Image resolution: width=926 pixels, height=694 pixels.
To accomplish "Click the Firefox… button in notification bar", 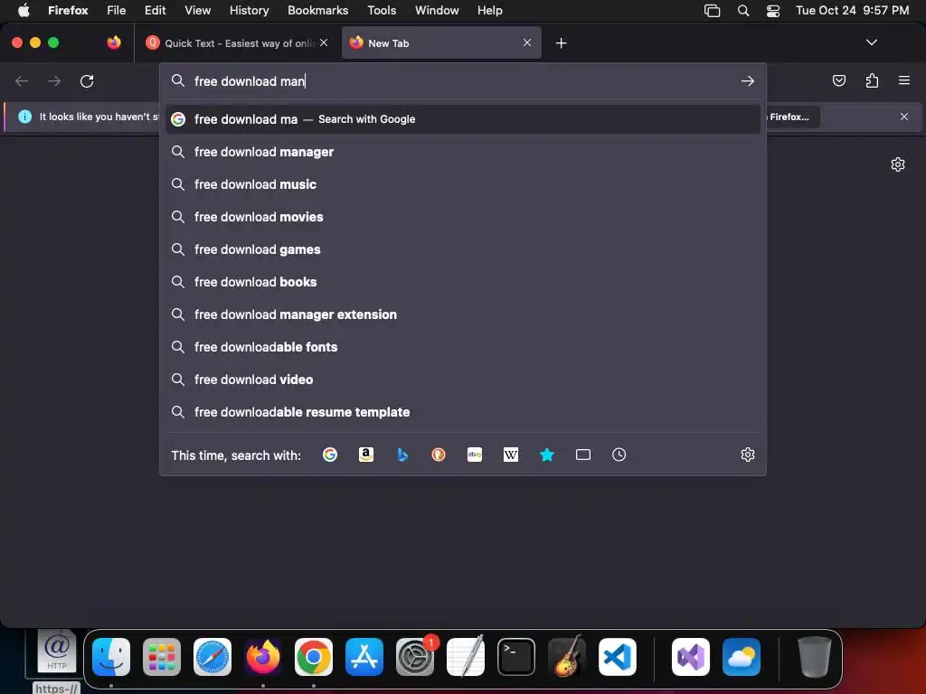I will coord(792,117).
